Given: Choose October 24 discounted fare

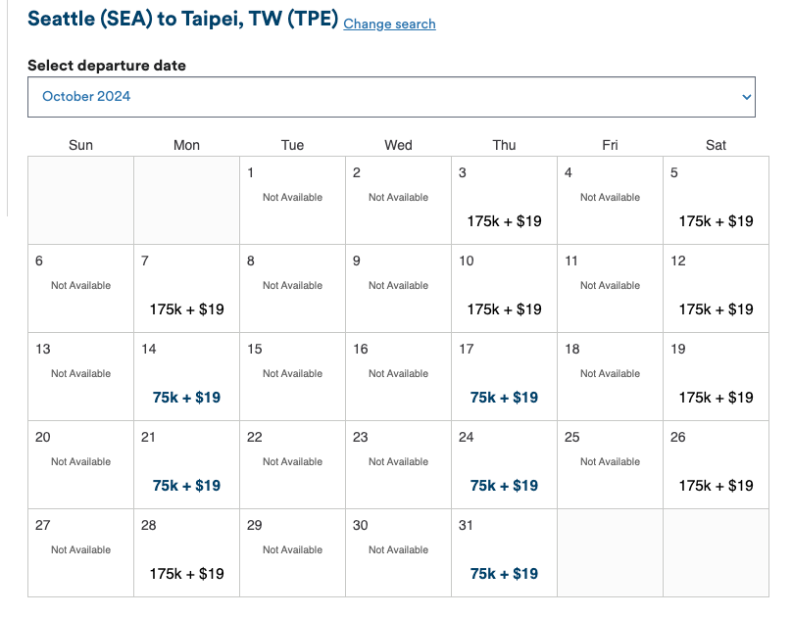Looking at the screenshot, I should coord(504,486).
